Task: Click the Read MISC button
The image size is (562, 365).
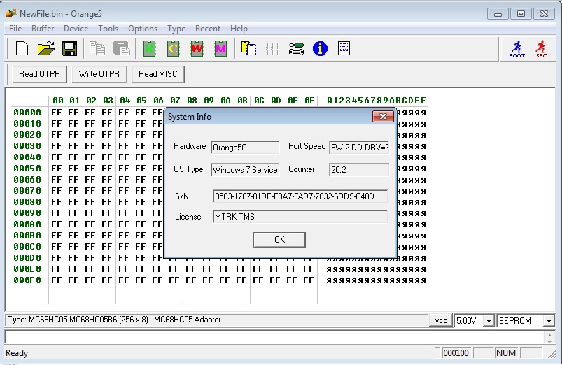Action: tap(158, 74)
